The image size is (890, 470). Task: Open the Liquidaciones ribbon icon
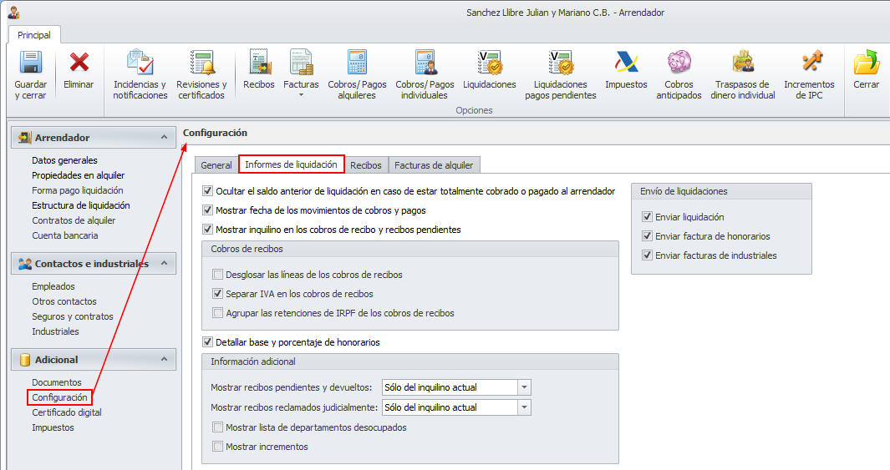pyautogui.click(x=489, y=63)
